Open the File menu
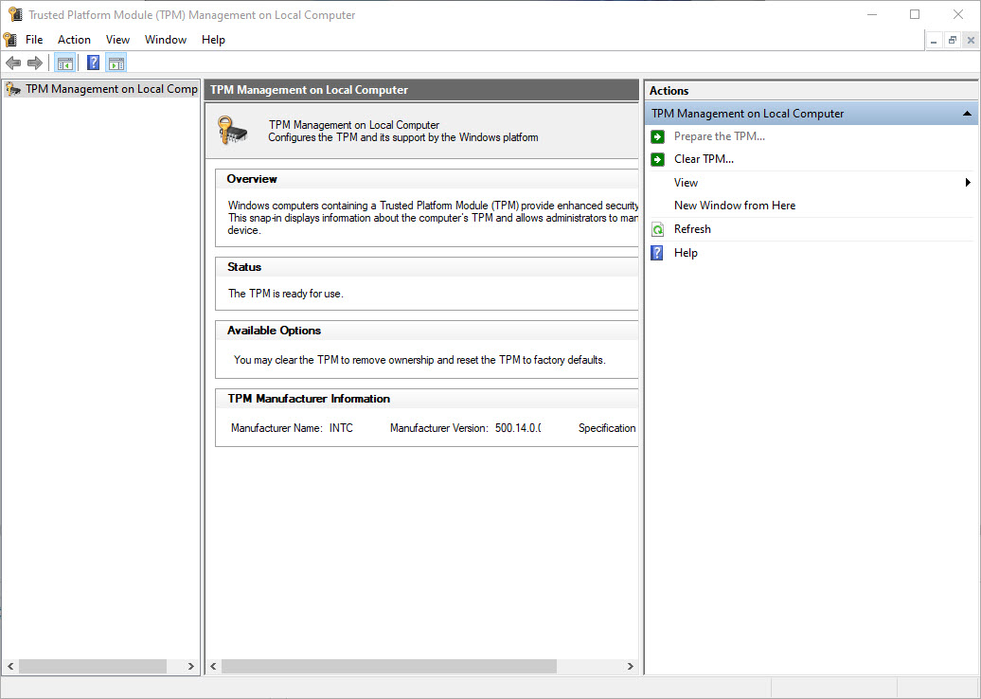Screen dimensions: 981x699 (x=34, y=40)
